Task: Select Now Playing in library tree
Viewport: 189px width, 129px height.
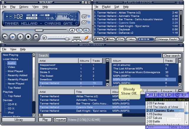Action: click(11, 55)
